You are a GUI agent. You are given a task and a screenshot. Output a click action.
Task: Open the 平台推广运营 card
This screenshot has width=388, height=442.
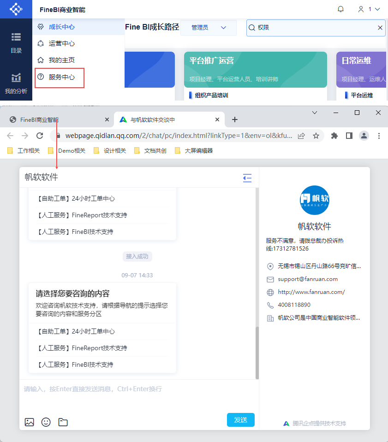point(255,69)
